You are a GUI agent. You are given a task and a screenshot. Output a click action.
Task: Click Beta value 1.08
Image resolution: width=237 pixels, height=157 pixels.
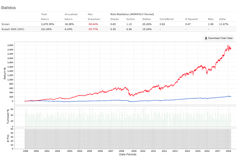point(211,24)
